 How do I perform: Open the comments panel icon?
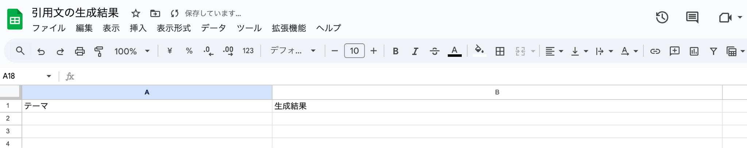(692, 17)
